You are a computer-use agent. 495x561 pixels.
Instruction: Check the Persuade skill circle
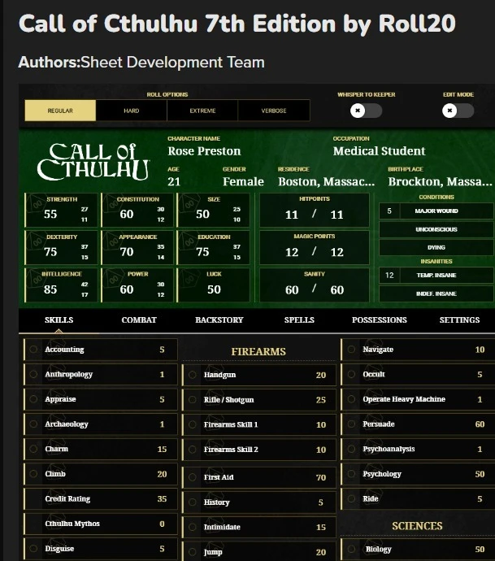click(351, 424)
